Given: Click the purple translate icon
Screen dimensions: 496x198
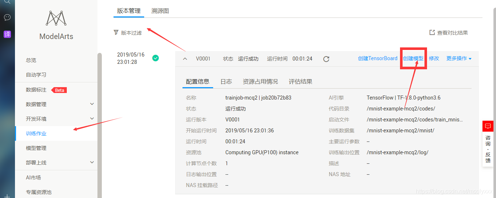Looking at the screenshot, I should coord(7,34).
